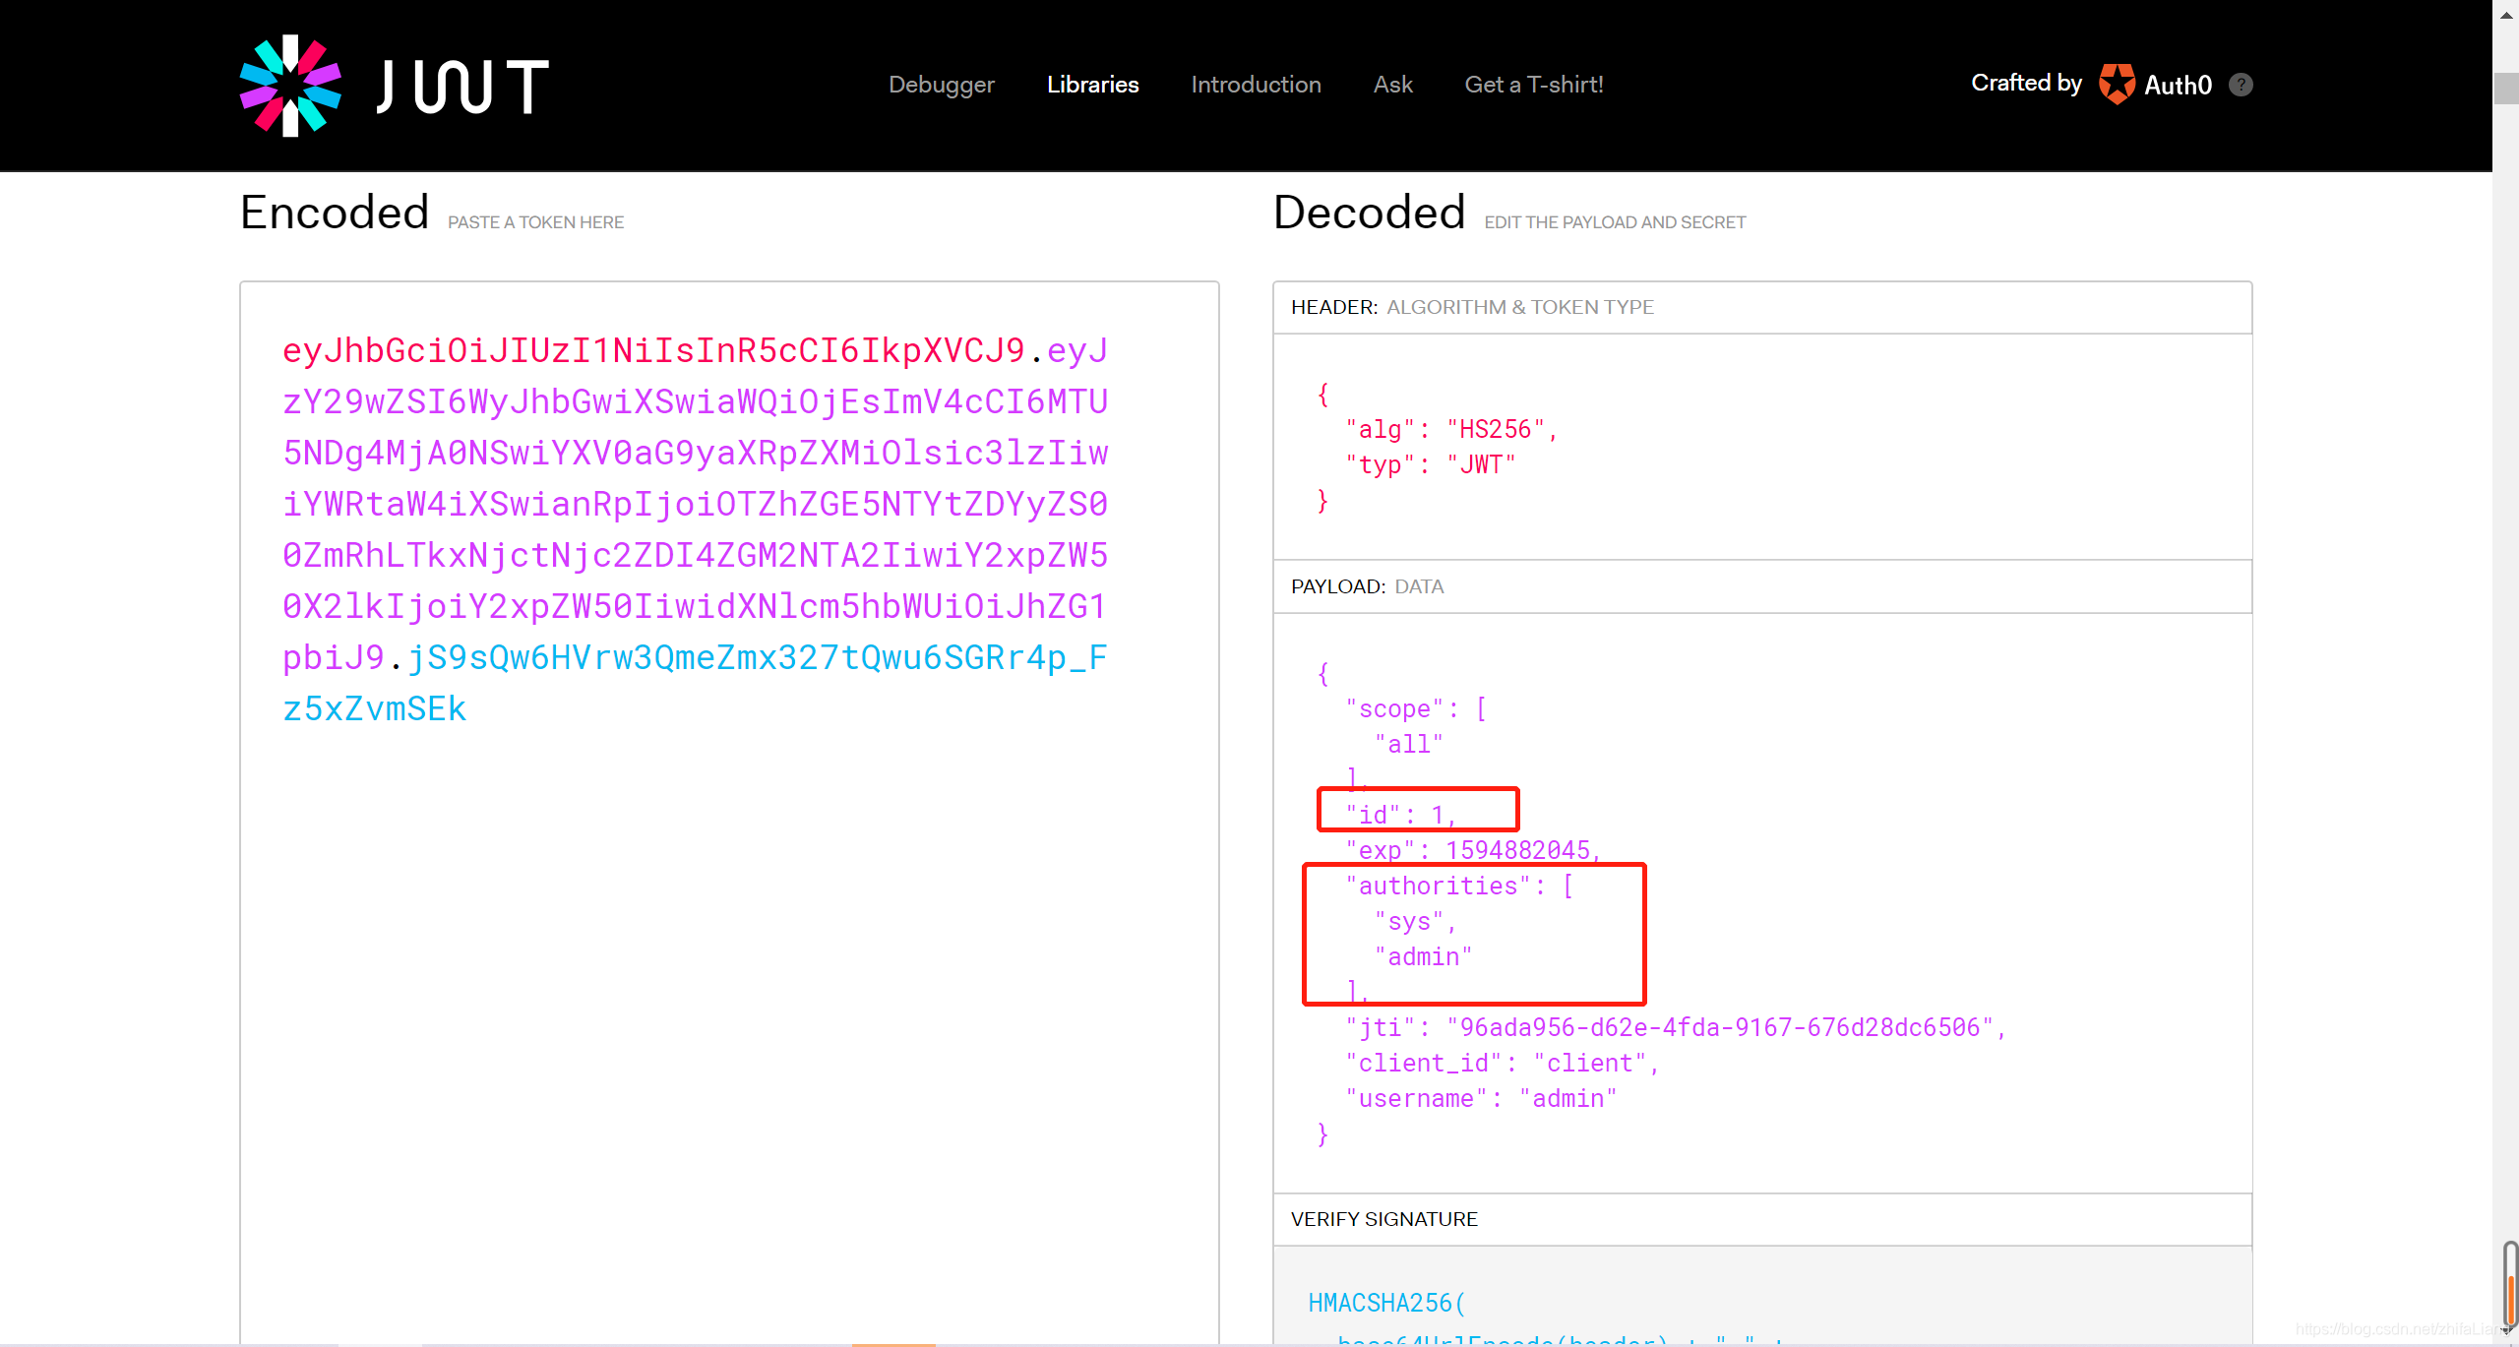Click the HEADER: ALGORITHM & TOKEN TYPE label
Image resolution: width=2519 pixels, height=1347 pixels.
1472,307
